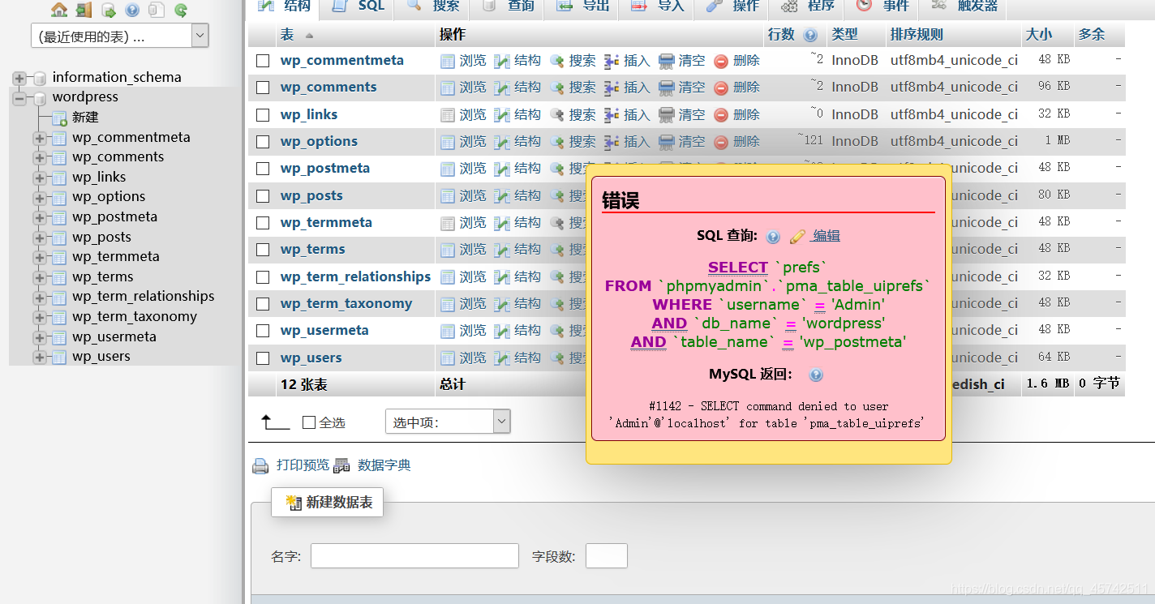The image size is (1155, 604).
Task: Click help icon next to SQL 查询 label
Action: point(773,237)
